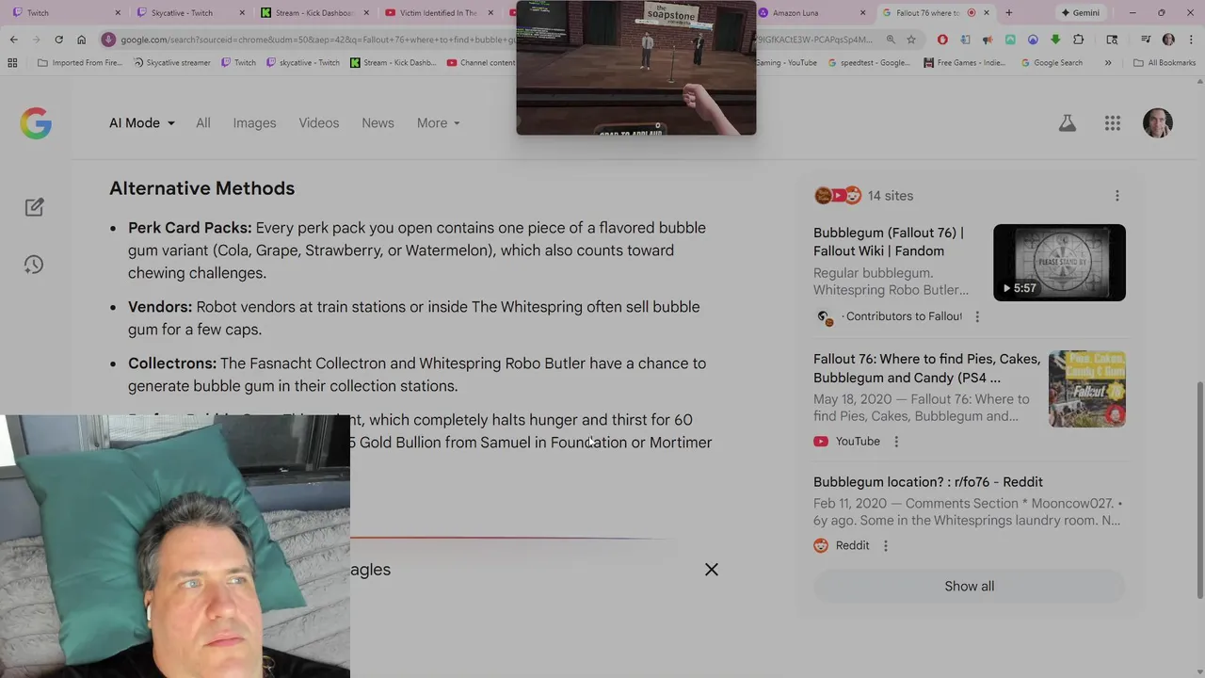Open the Imported From Firefox bookmarks folder
The image size is (1205, 678).
point(80,63)
